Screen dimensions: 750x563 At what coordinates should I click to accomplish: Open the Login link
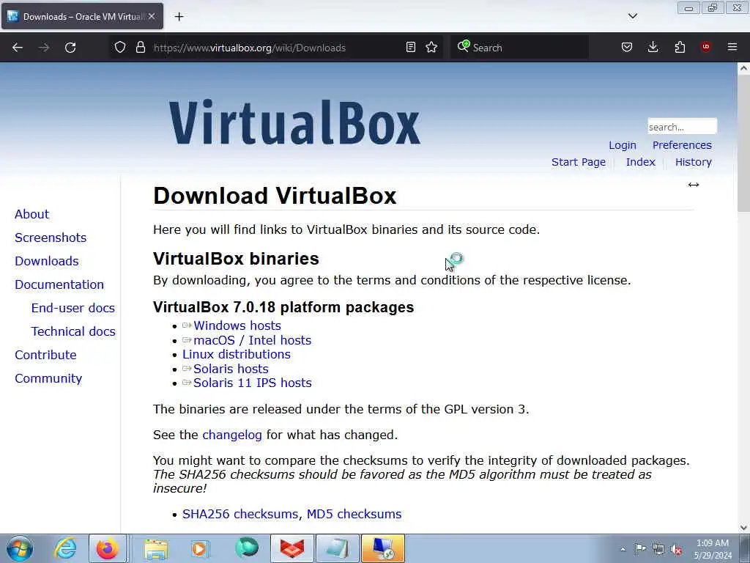click(623, 145)
